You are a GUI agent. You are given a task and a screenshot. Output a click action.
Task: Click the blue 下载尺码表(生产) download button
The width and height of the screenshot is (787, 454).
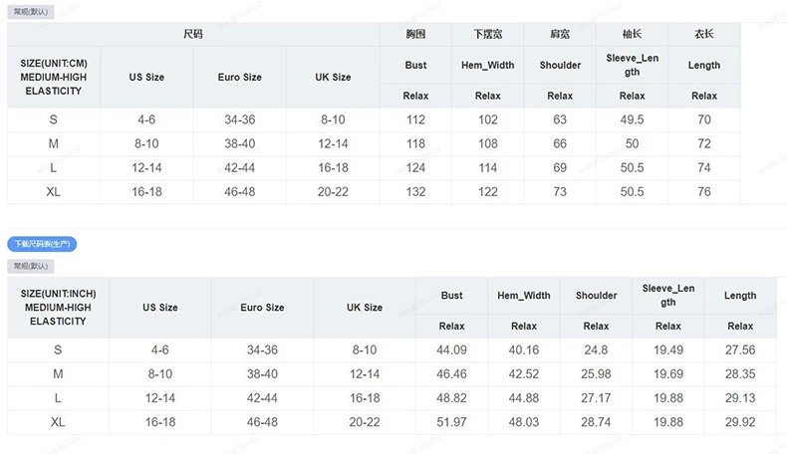42,244
